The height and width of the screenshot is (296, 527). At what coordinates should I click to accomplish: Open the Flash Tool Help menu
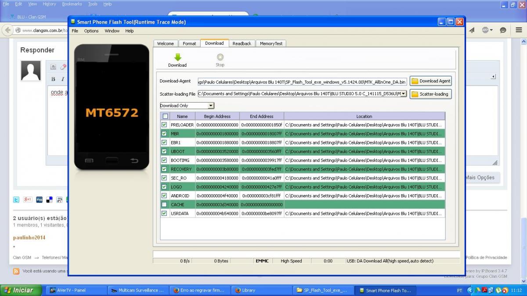129,31
